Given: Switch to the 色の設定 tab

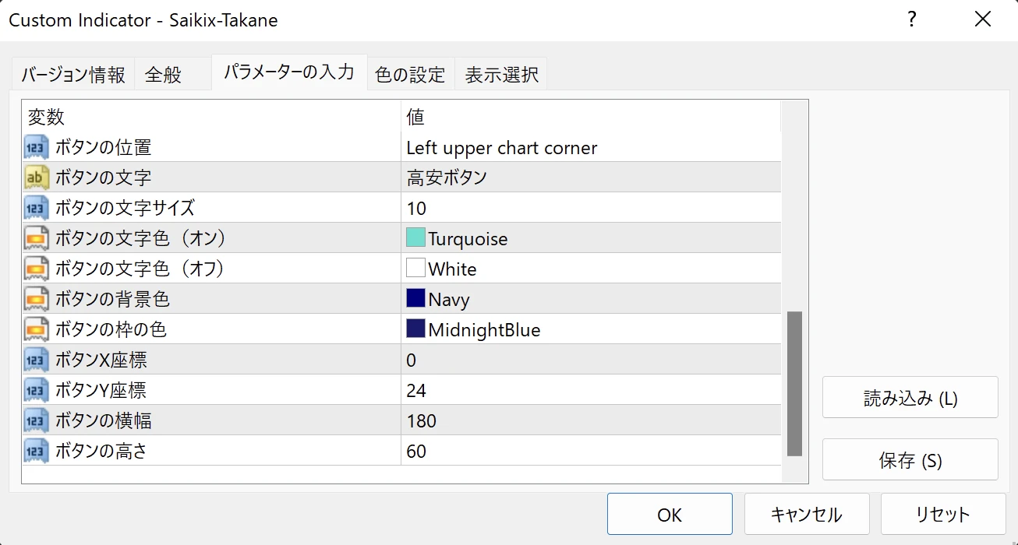Looking at the screenshot, I should 410,75.
